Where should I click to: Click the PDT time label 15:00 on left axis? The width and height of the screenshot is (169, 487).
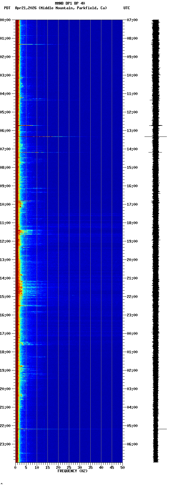coord(6,297)
